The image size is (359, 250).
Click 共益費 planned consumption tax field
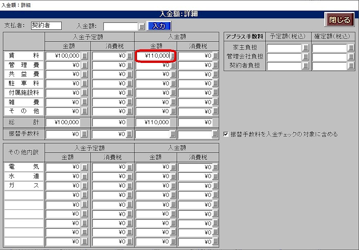(x=109, y=74)
